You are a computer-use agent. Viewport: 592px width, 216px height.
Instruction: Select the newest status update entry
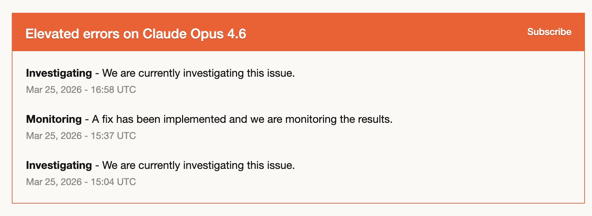point(161,73)
